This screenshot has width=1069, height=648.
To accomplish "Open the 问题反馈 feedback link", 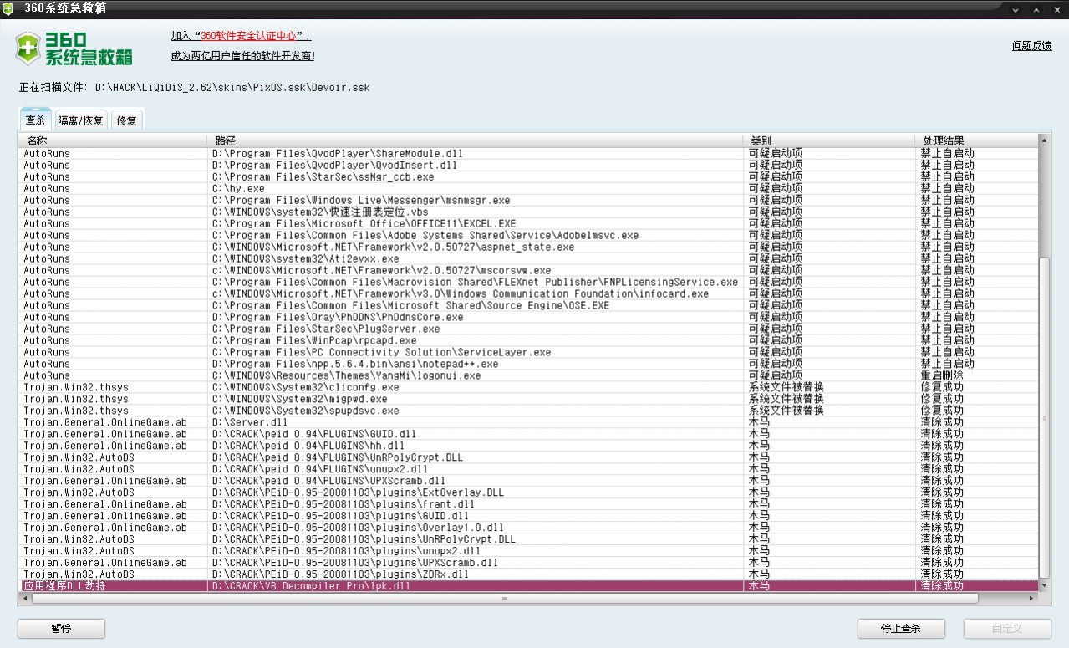I will [x=1031, y=46].
